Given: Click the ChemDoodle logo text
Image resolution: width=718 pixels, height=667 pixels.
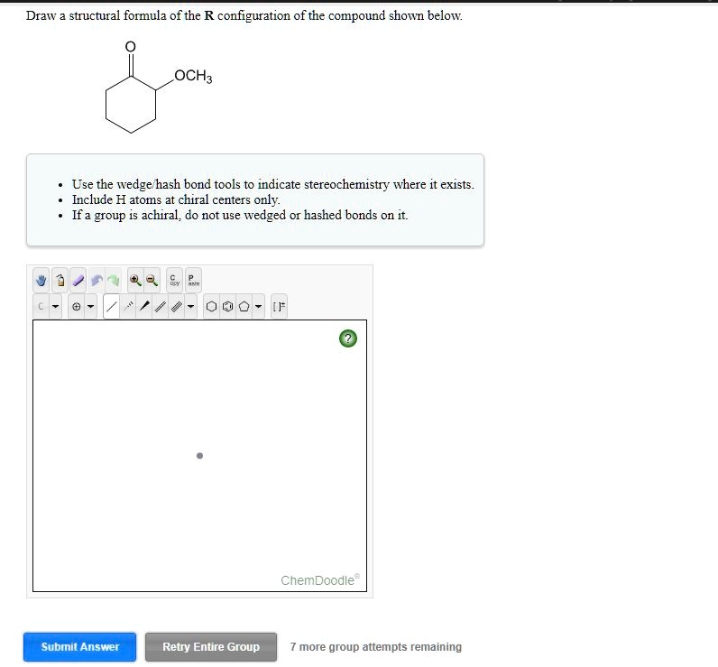Looking at the screenshot, I should [320, 580].
